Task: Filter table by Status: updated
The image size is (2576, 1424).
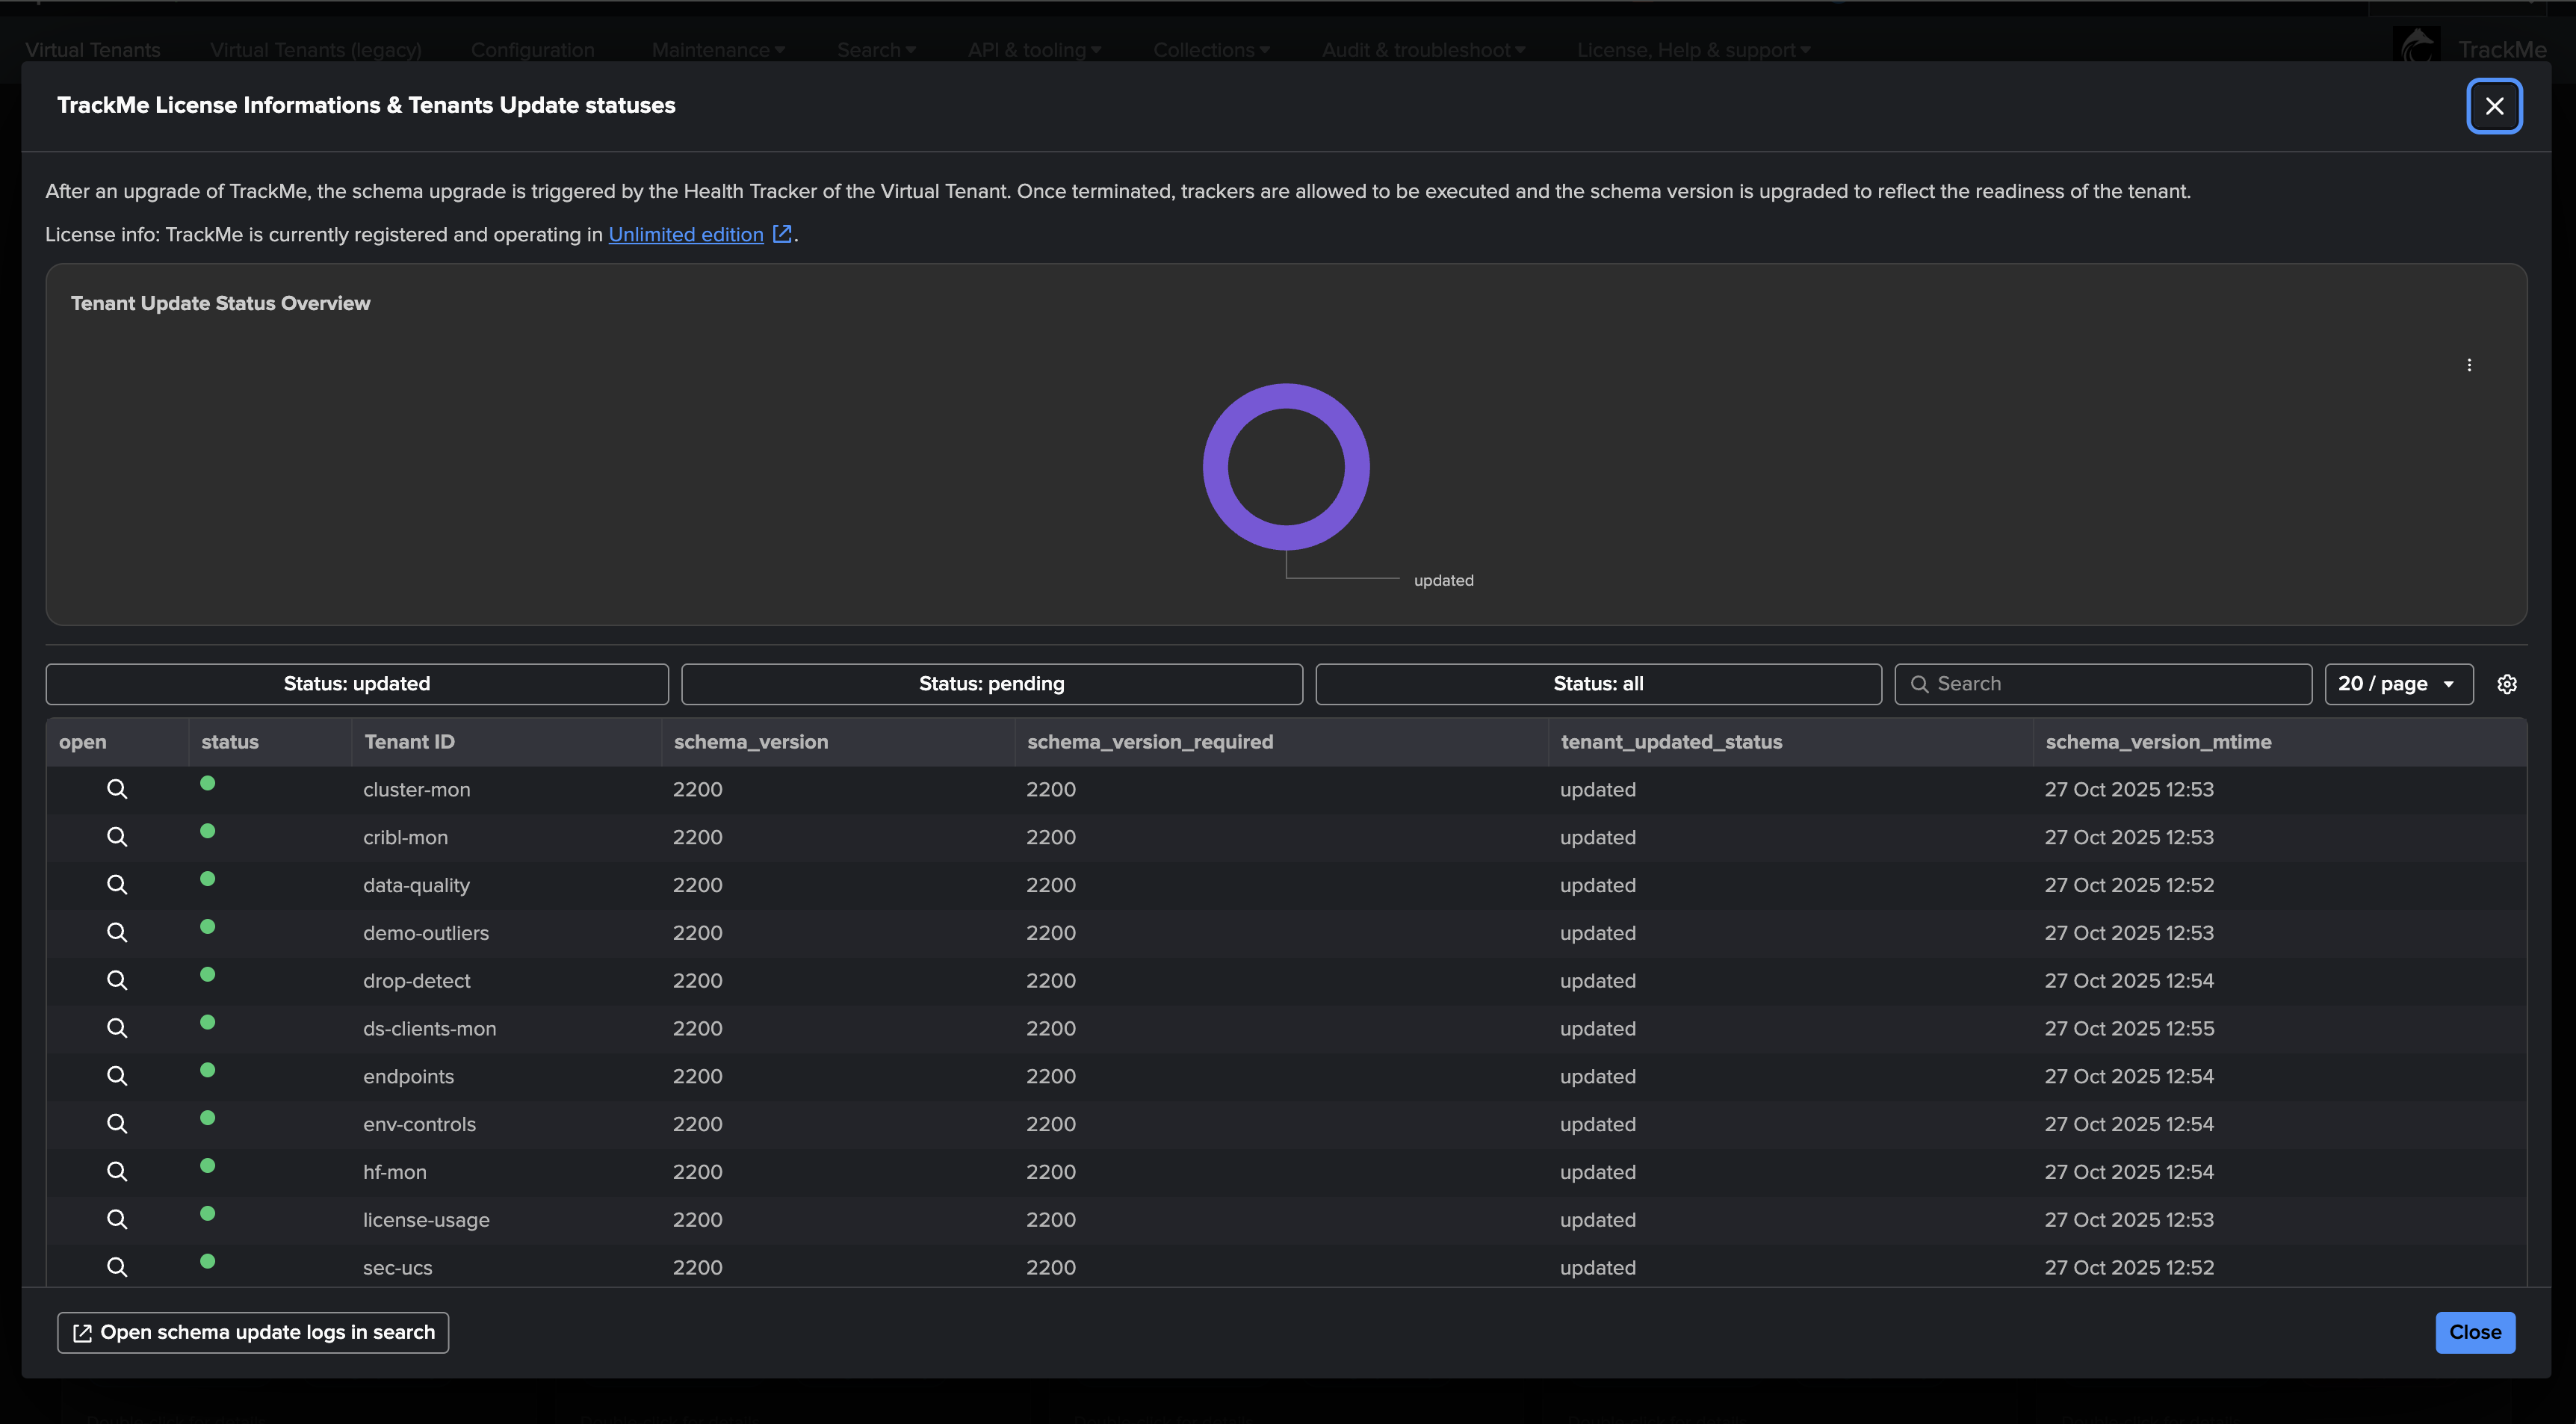Action: coord(357,684)
